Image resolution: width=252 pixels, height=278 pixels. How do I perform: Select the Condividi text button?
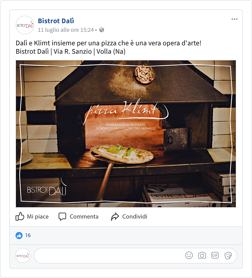[135, 216]
